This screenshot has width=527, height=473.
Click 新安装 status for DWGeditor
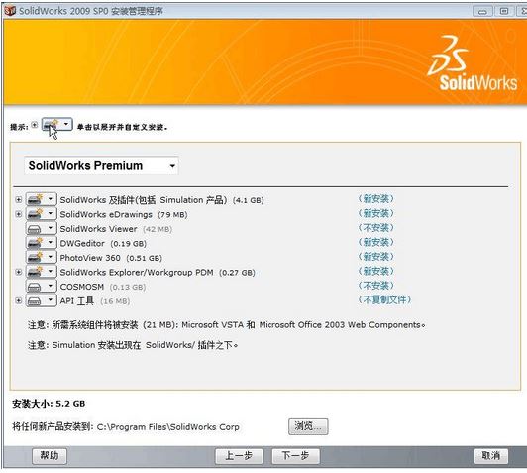click(x=375, y=242)
